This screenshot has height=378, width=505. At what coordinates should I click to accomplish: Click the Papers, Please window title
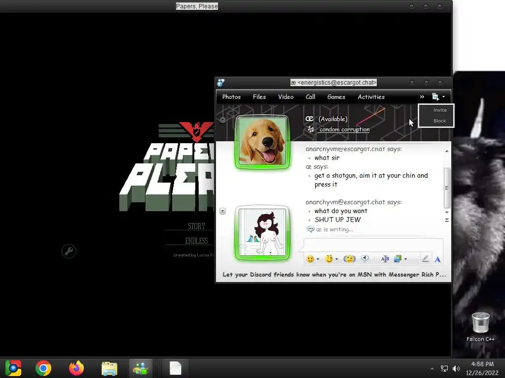click(197, 6)
